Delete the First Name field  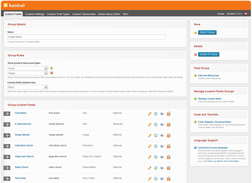168,114
